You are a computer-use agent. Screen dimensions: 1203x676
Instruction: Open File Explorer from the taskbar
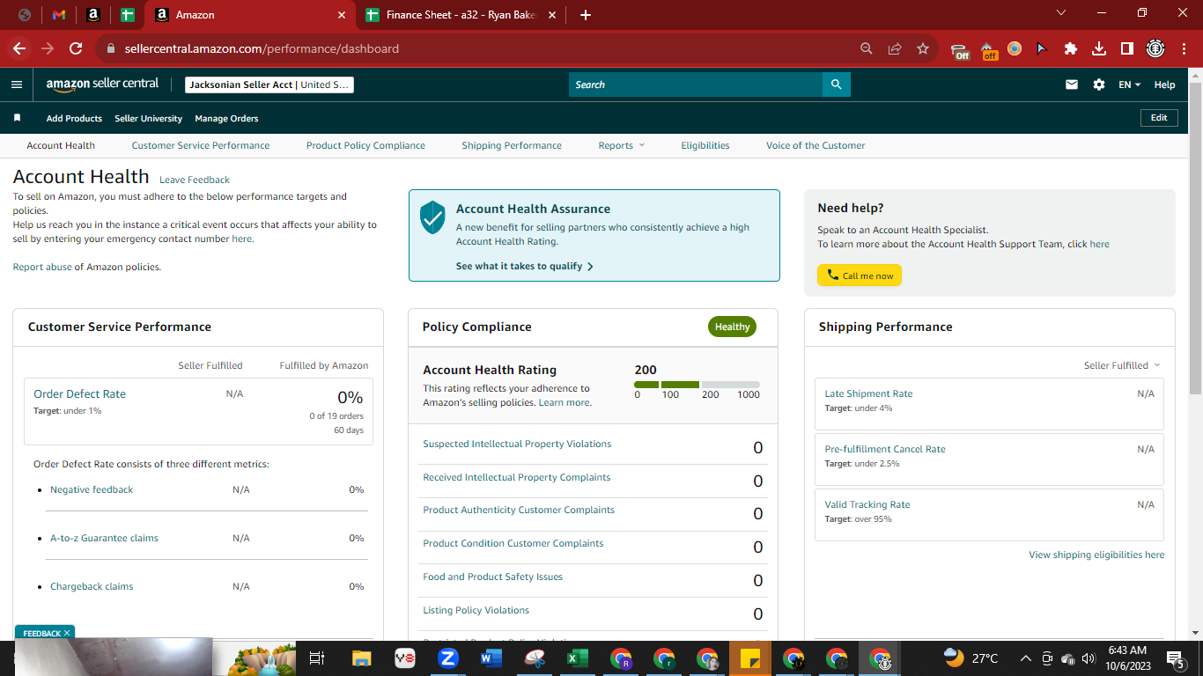pos(361,658)
